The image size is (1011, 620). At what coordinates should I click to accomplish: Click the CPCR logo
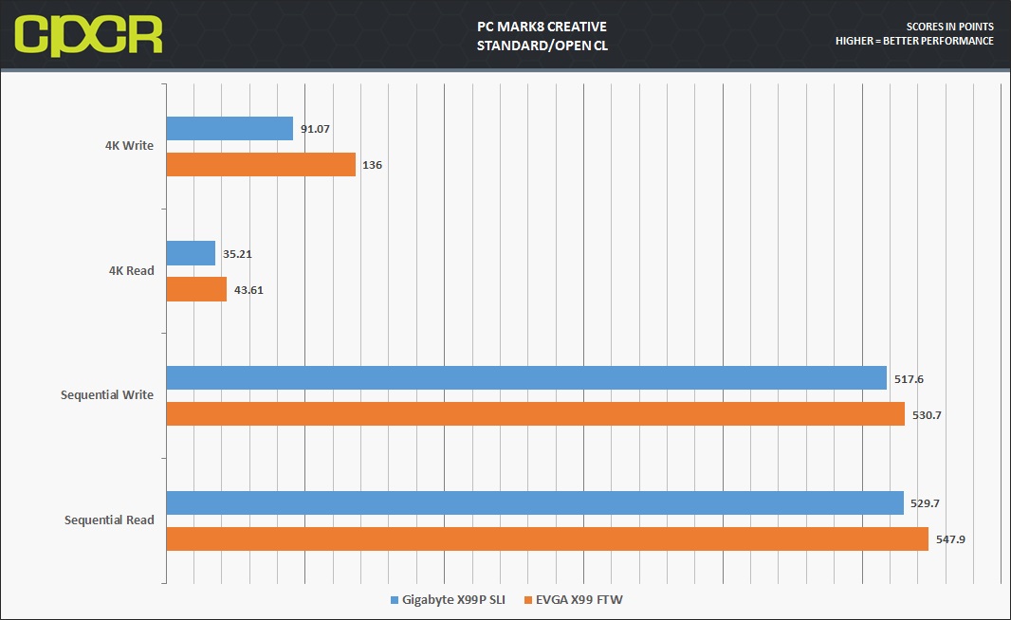click(88, 35)
